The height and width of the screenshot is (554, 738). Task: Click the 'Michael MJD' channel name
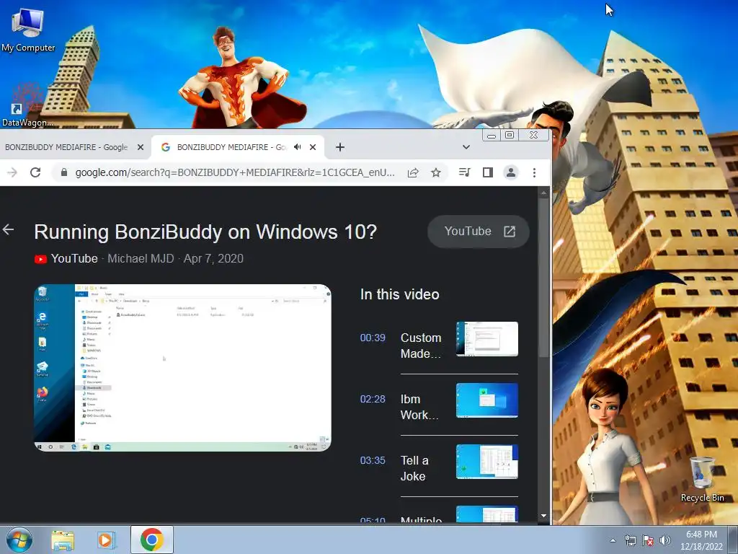coord(141,259)
